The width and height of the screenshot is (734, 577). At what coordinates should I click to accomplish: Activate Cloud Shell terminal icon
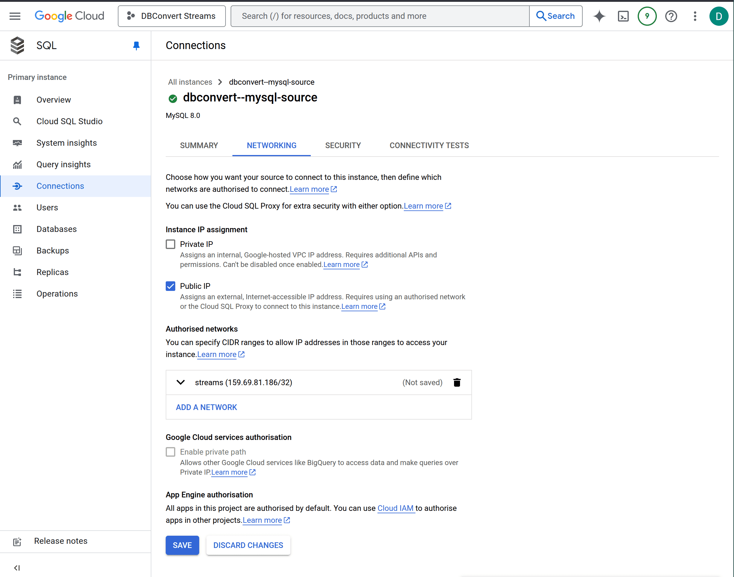(x=623, y=16)
